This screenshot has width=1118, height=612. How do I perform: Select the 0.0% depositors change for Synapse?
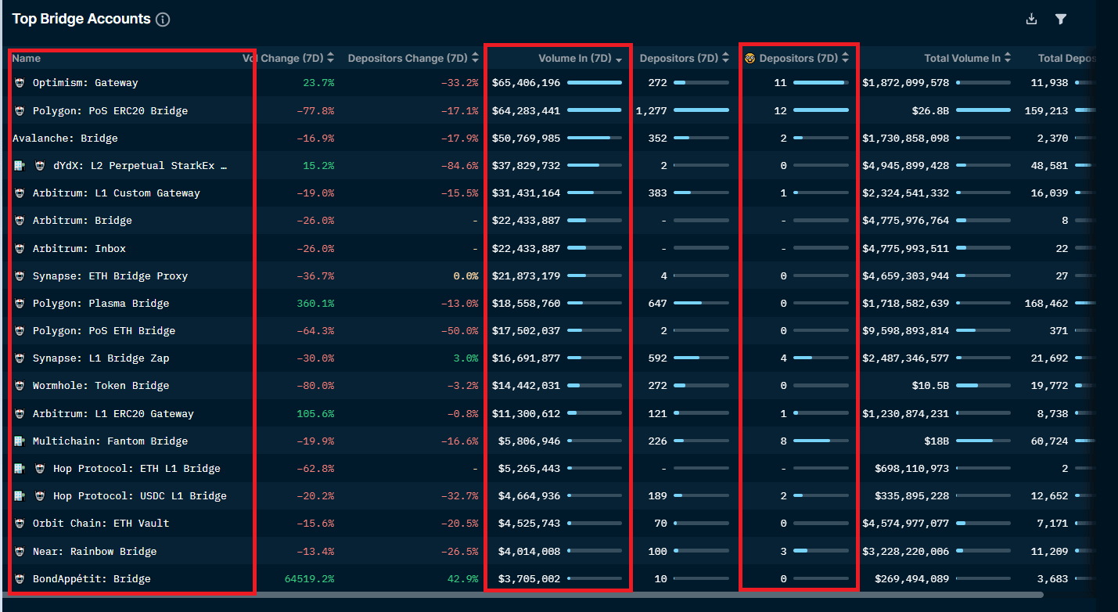click(x=466, y=276)
